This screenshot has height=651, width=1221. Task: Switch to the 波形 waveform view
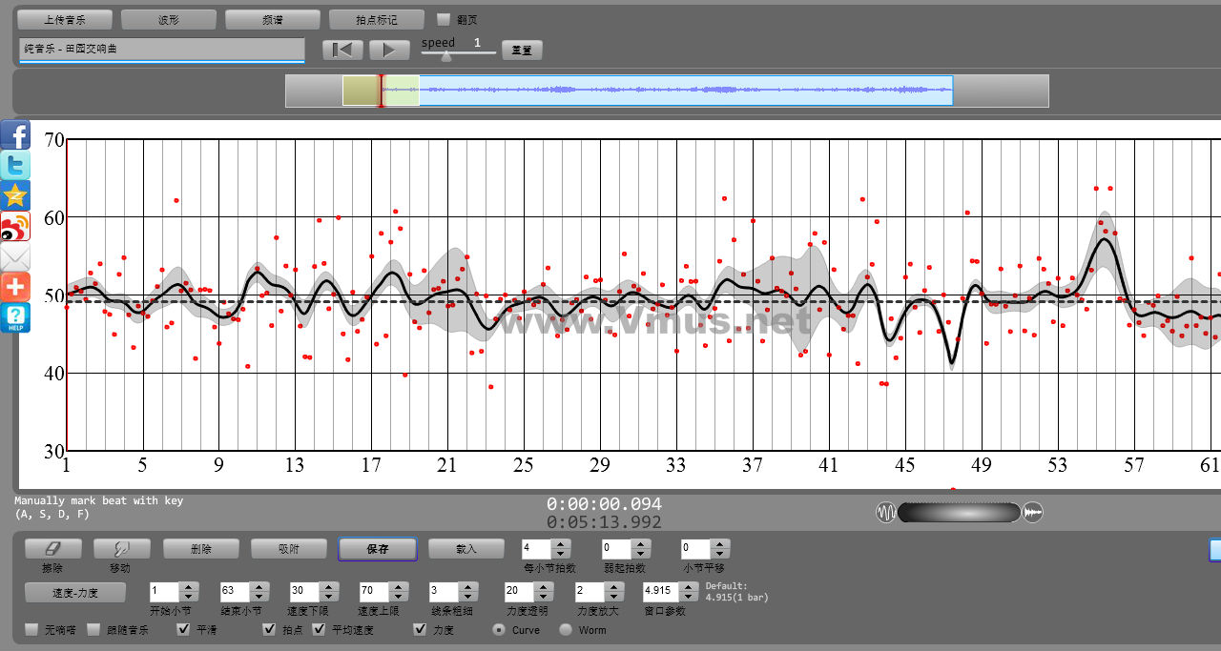(168, 19)
